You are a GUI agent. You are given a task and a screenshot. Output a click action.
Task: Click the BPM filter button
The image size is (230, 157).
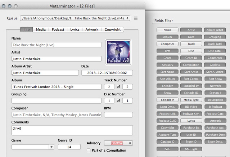point(167,51)
